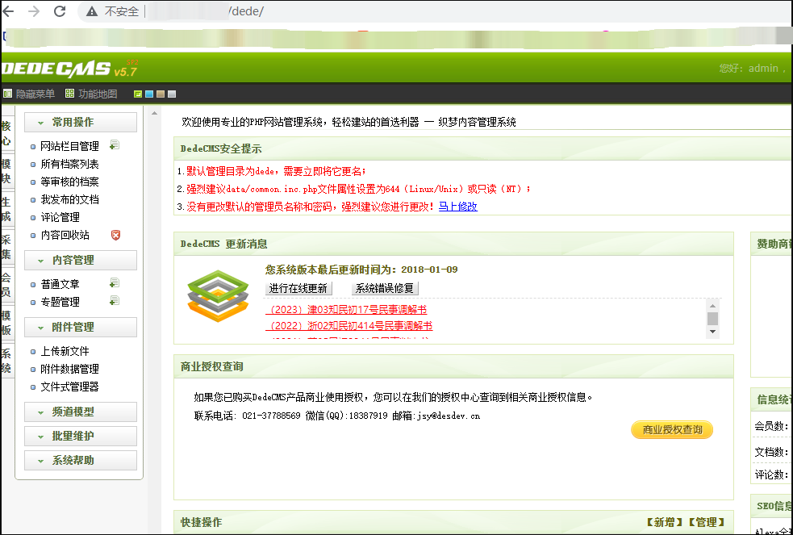Go back with the browser back arrow
Screen dimensions: 793x535
coord(8,11)
